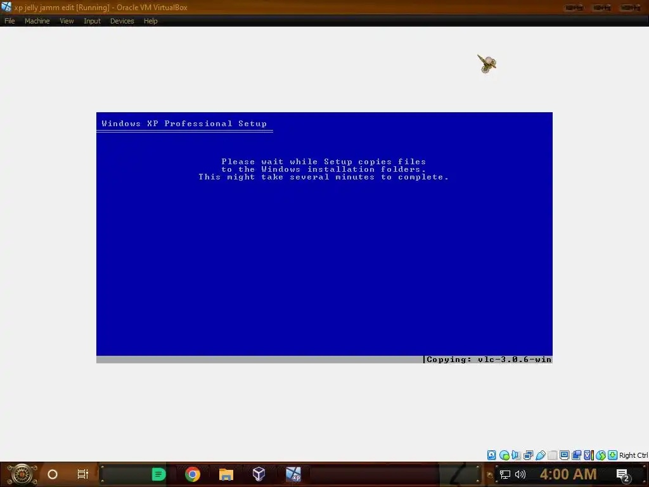Click the keyboard capture arrow icon

613,455
